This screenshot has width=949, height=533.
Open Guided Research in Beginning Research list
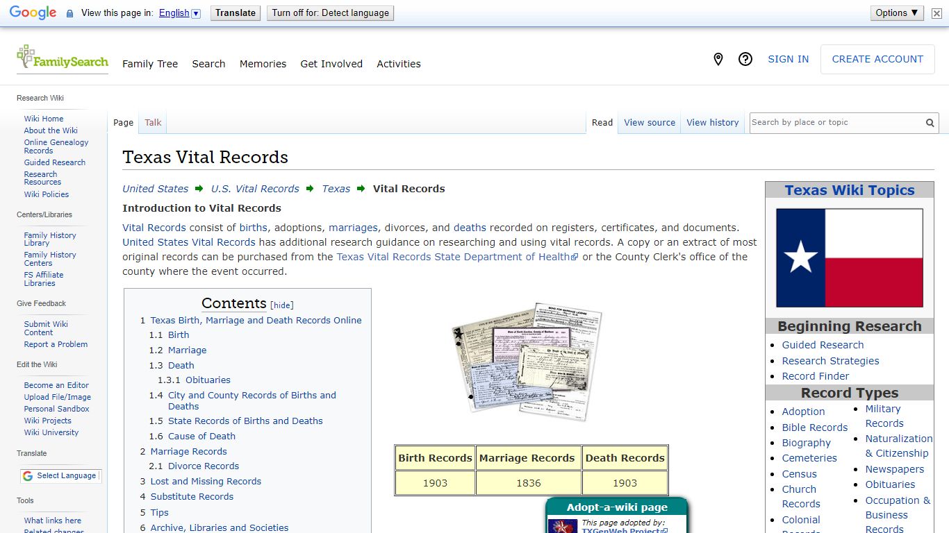pos(823,345)
